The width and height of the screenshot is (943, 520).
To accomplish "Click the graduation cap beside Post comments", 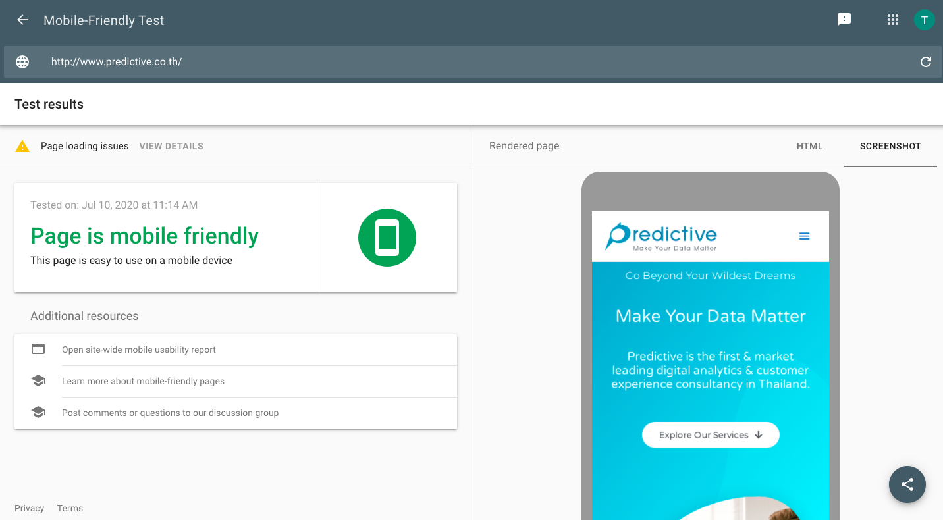I will point(38,413).
